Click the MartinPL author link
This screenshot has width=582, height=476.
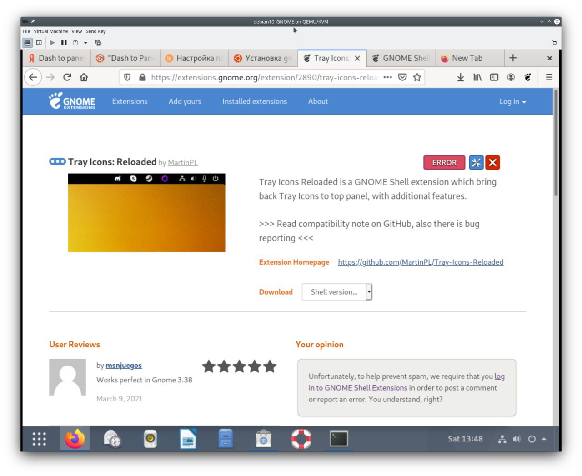[183, 163]
